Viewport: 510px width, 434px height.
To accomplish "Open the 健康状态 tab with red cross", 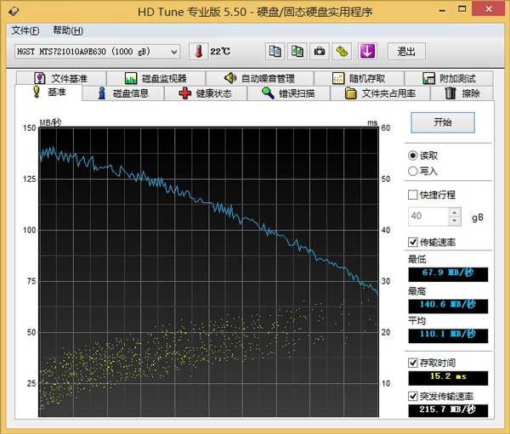I will pos(206,93).
